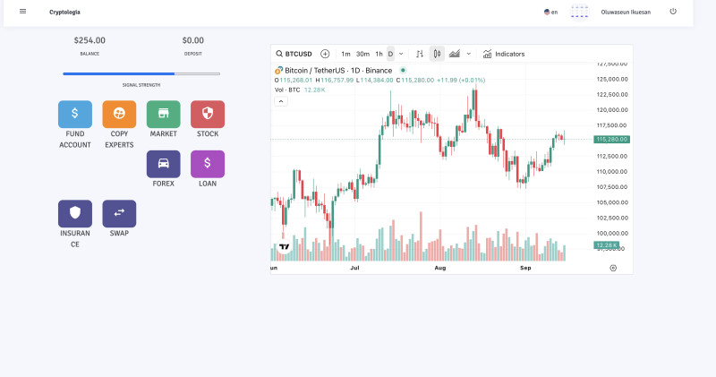The width and height of the screenshot is (716, 377).
Task: Open the Indicators menu
Action: pos(504,54)
